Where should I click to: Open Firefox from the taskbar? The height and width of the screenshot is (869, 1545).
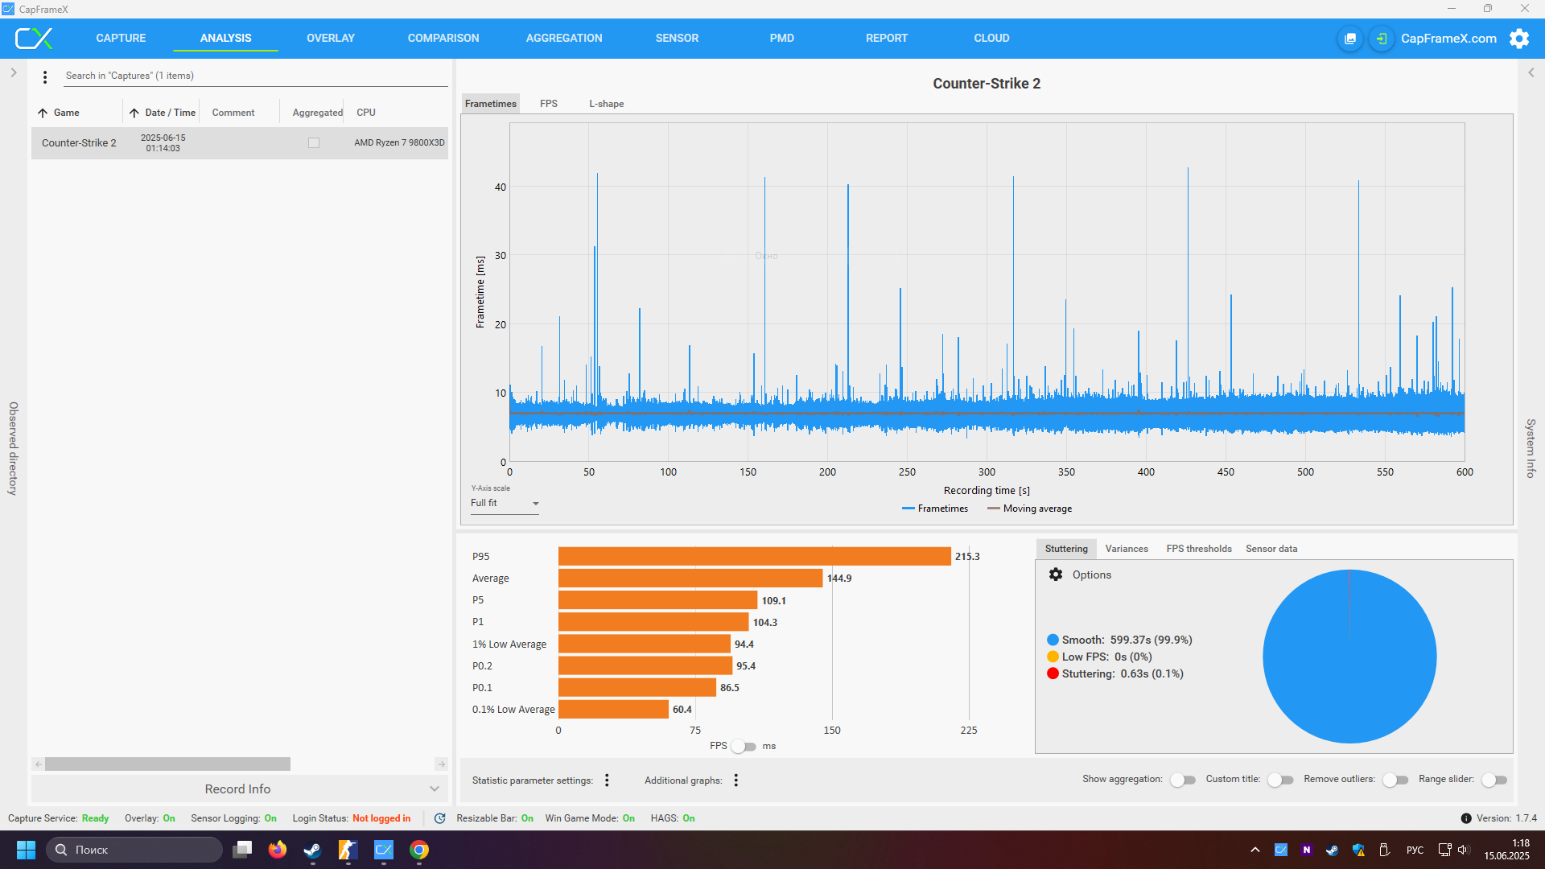pos(278,850)
